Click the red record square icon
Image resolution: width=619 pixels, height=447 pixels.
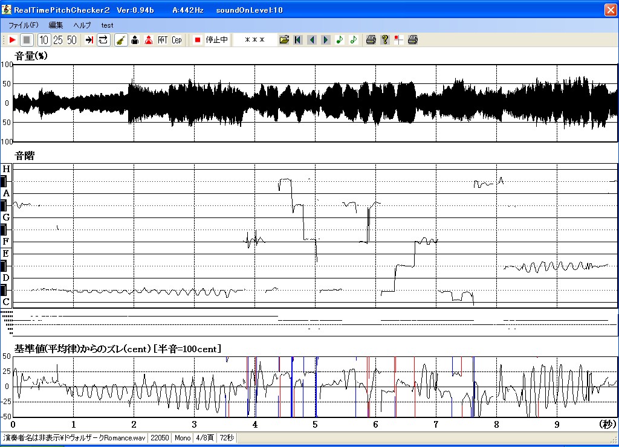pos(198,40)
